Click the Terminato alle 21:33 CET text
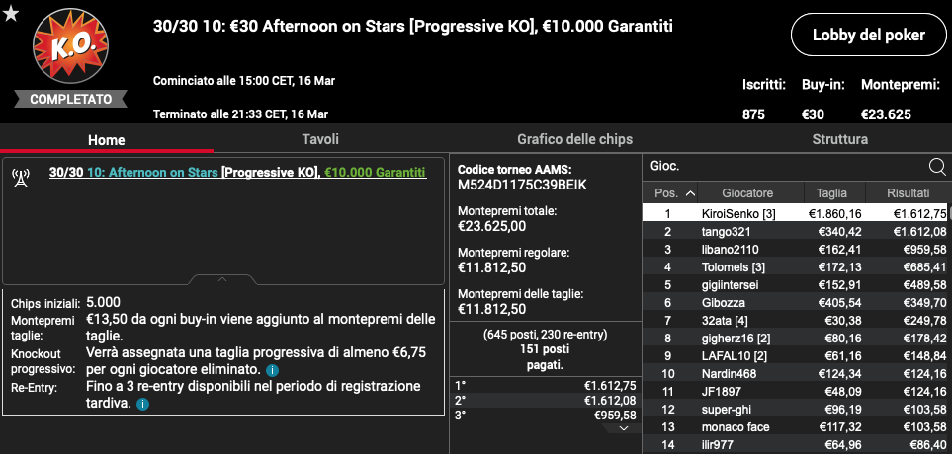 pos(240,113)
